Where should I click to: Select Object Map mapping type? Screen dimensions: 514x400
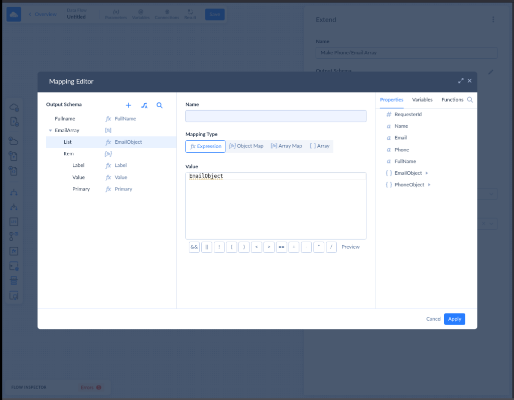tap(246, 146)
